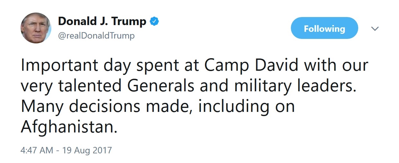Visit the @realDonaldTrump handle link
This screenshot has width=399, height=163.
click(96, 36)
